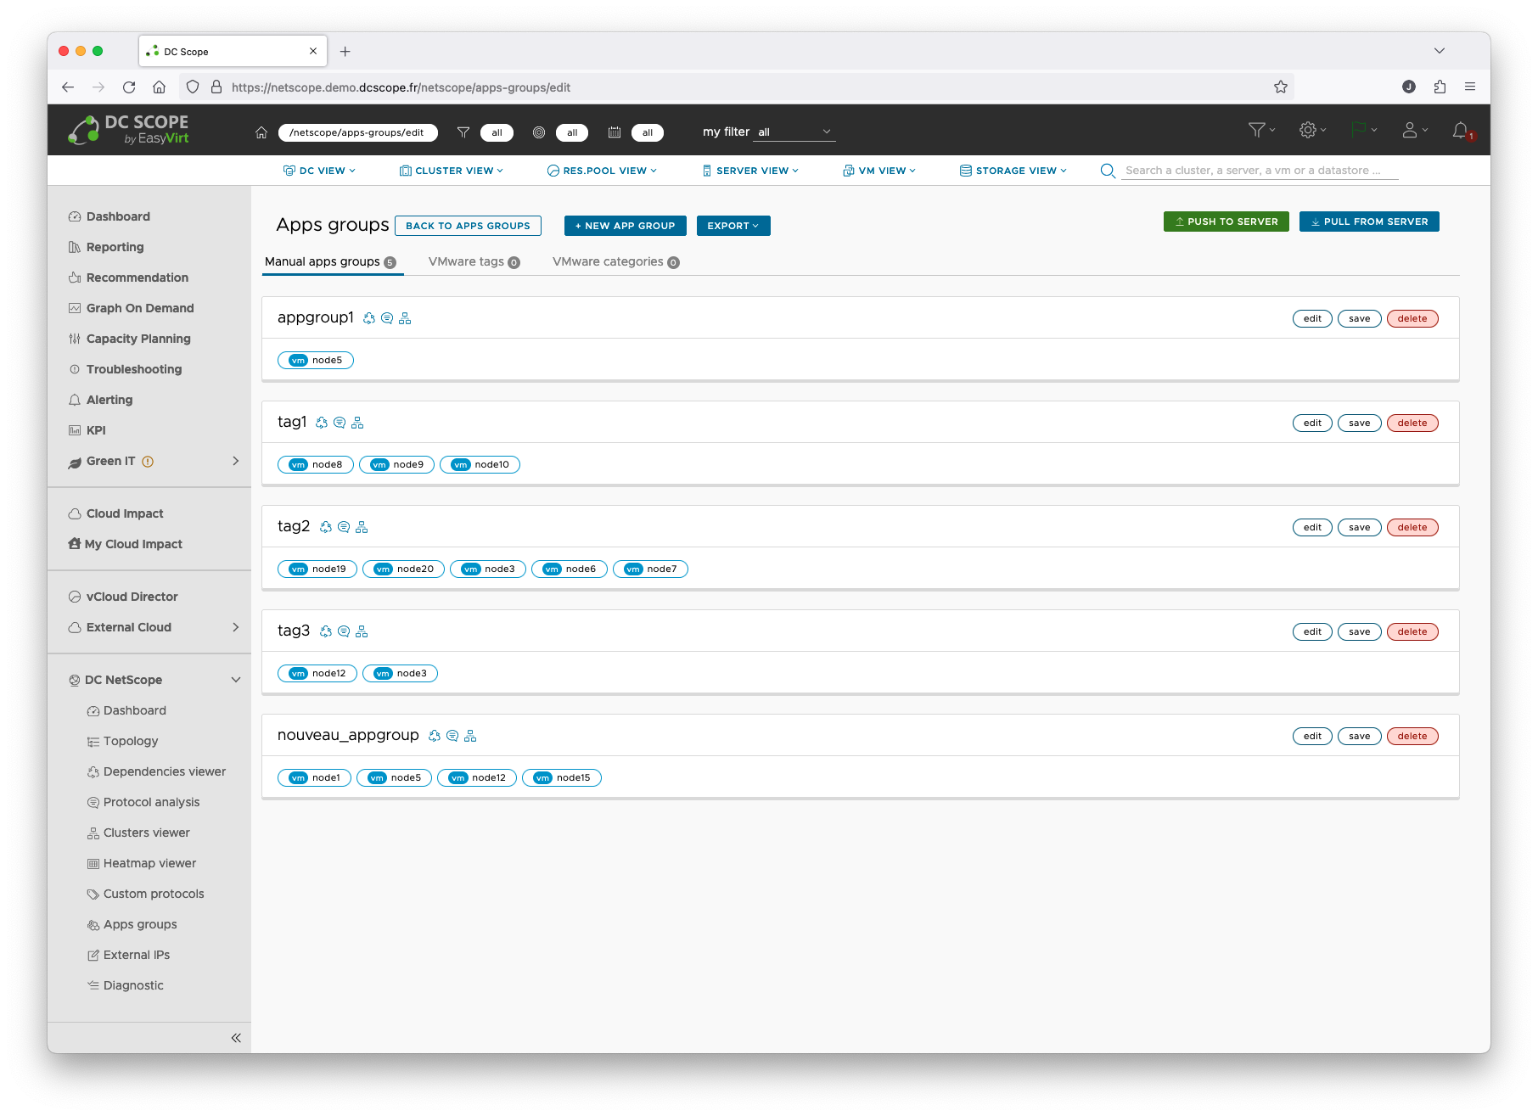Expand the Green IT sidebar section
This screenshot has height=1116, width=1538.
[x=235, y=461]
